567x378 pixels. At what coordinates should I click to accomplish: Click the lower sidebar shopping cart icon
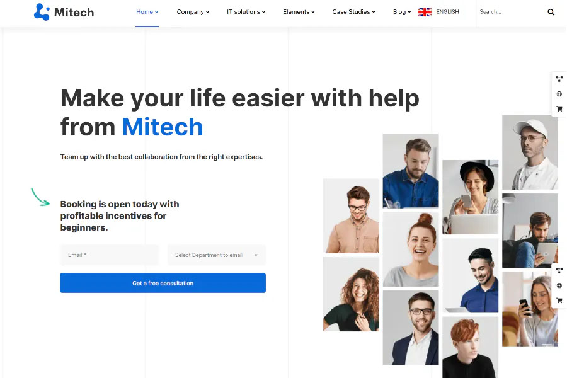tap(559, 301)
